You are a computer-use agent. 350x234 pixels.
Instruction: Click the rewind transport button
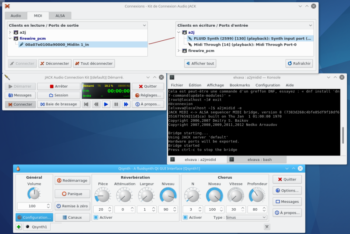(96, 104)
